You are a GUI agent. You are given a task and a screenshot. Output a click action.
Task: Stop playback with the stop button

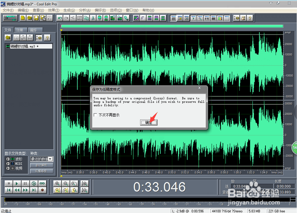coord(9,183)
